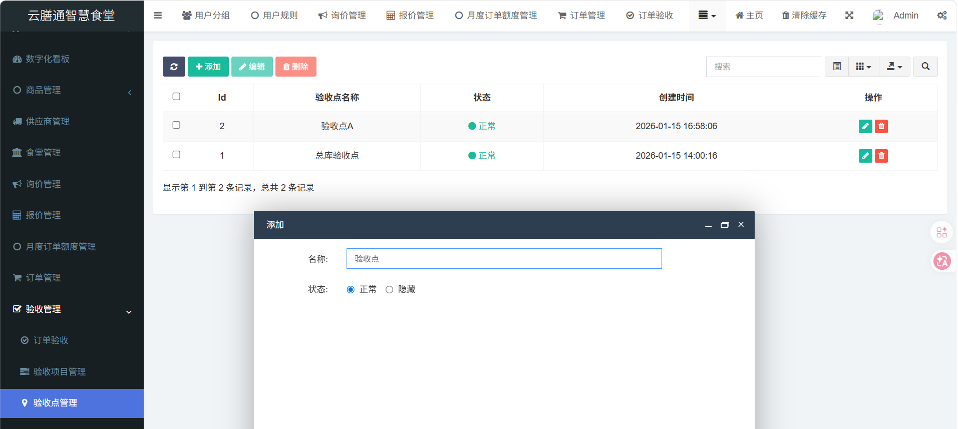Open 订单验收 in the sidebar
Screen dimensions: 958x429
pyautogui.click(x=51, y=340)
